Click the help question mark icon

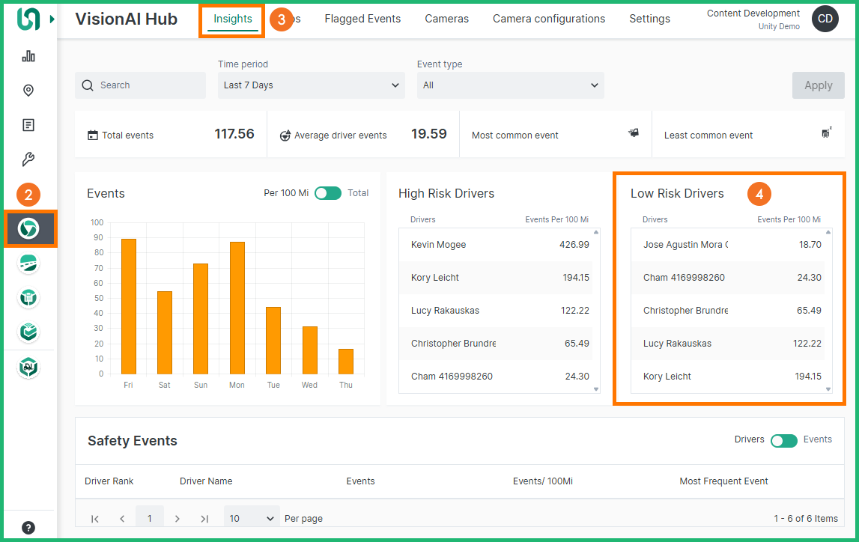[x=28, y=528]
